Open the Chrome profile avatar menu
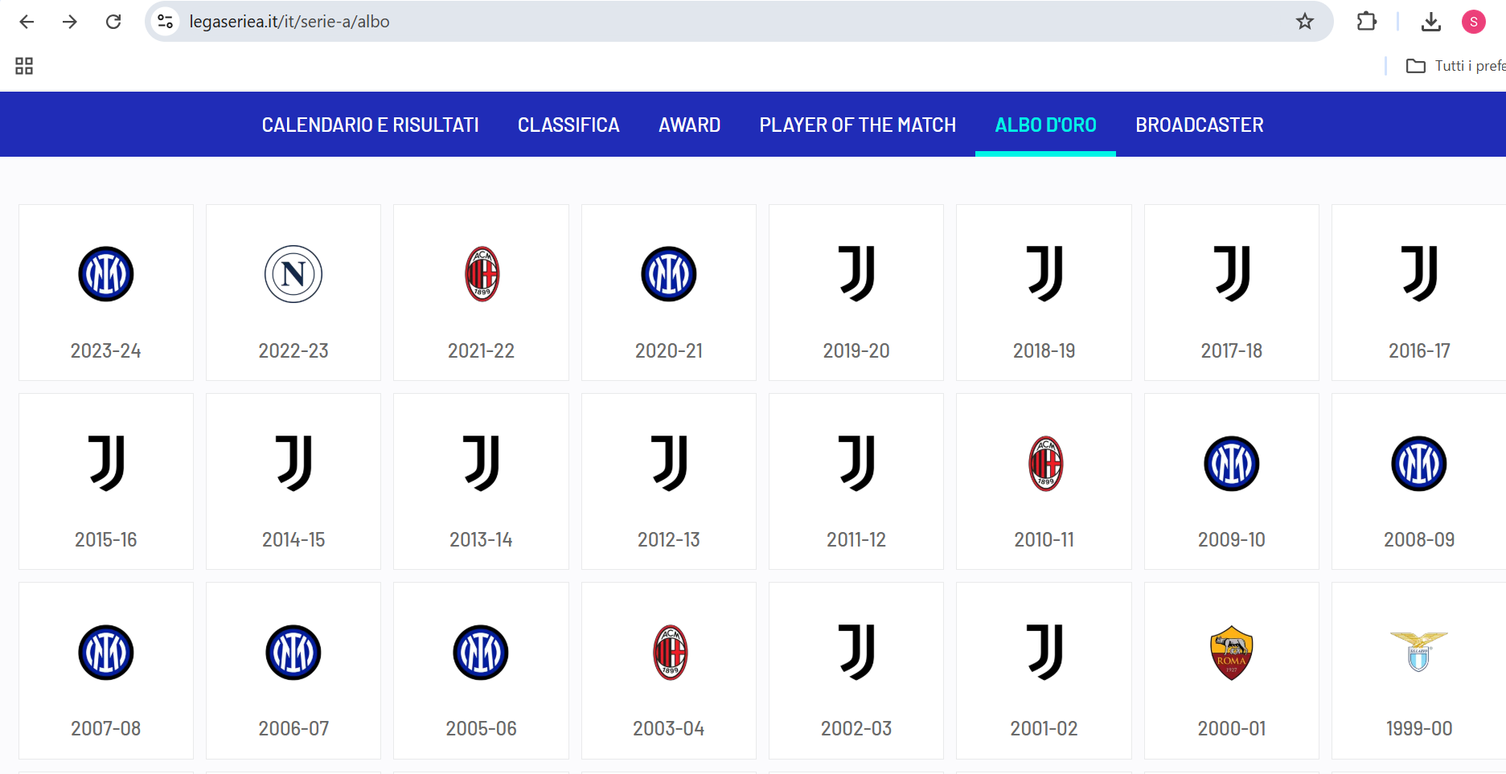 click(x=1474, y=22)
